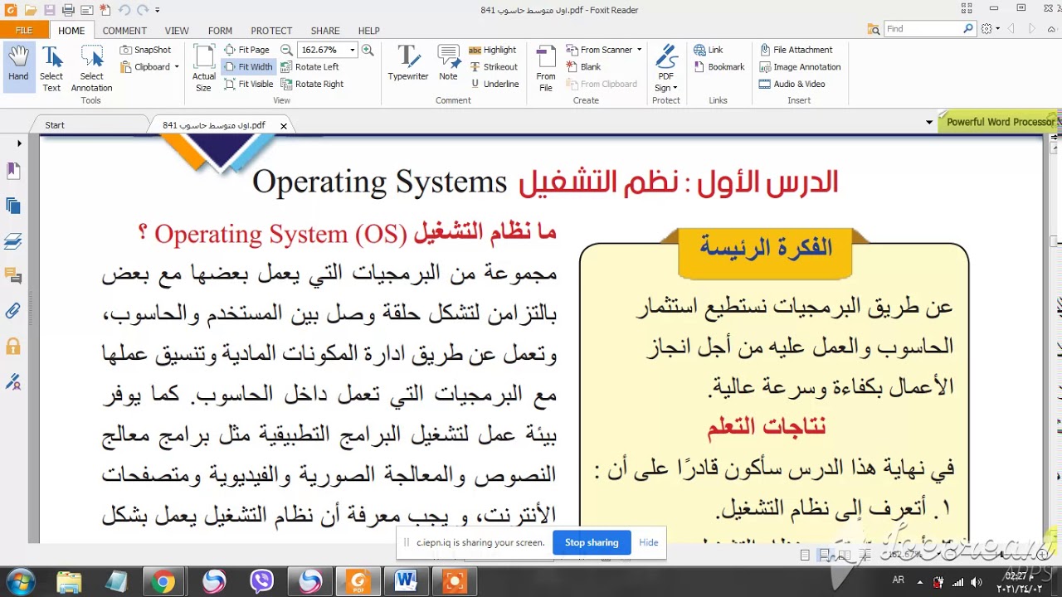Zoom out with the minus magnifier

pos(286,50)
